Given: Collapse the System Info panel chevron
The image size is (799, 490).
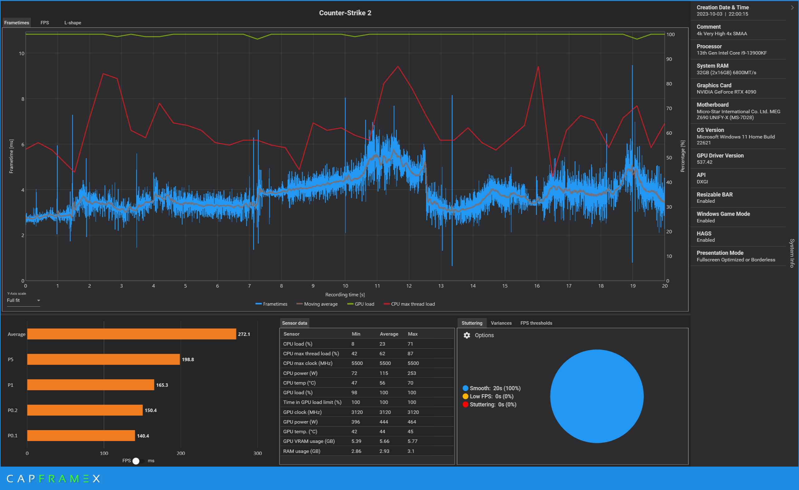Looking at the screenshot, I should (792, 7).
